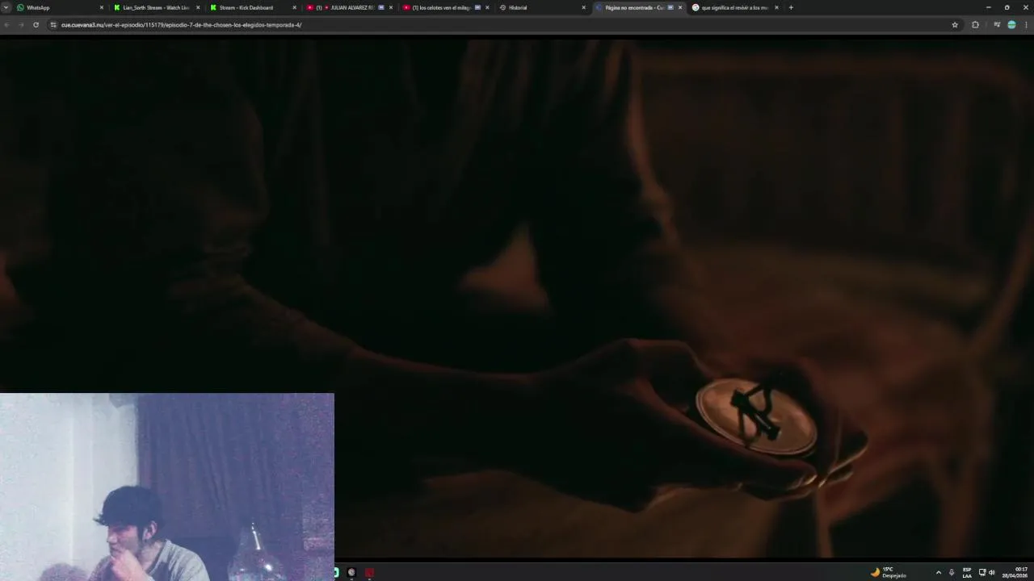Viewport: 1034px width, 581px height.
Task: Close the 'Página no encontrada' tab
Action: [680, 7]
